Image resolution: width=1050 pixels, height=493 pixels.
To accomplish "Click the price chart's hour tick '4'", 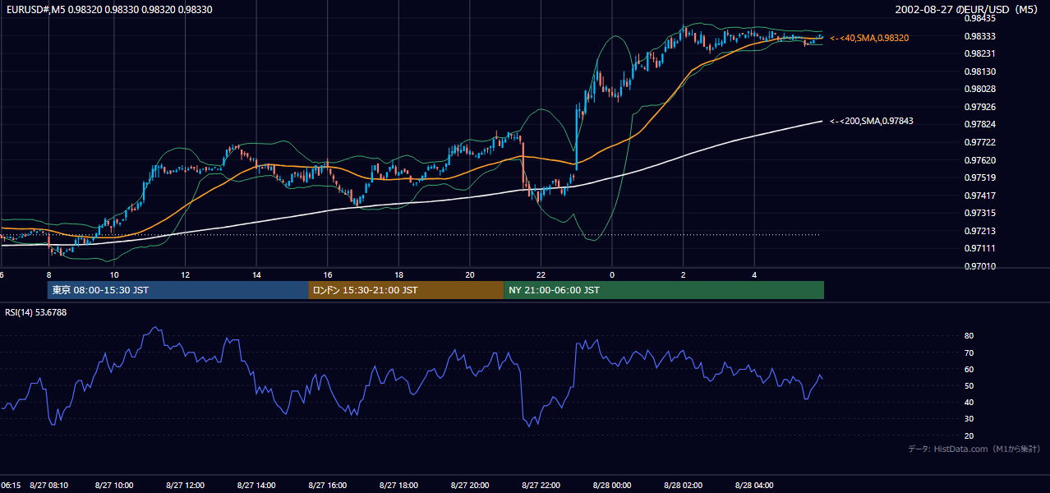I will click(x=755, y=275).
